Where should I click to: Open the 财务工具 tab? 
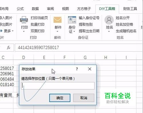[130, 9]
